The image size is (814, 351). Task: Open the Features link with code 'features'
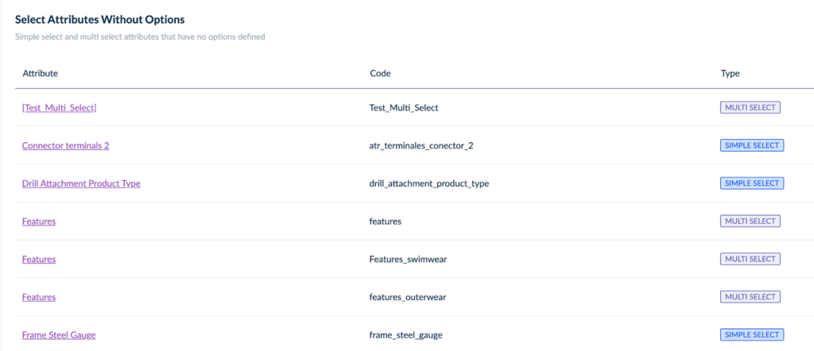click(x=39, y=222)
